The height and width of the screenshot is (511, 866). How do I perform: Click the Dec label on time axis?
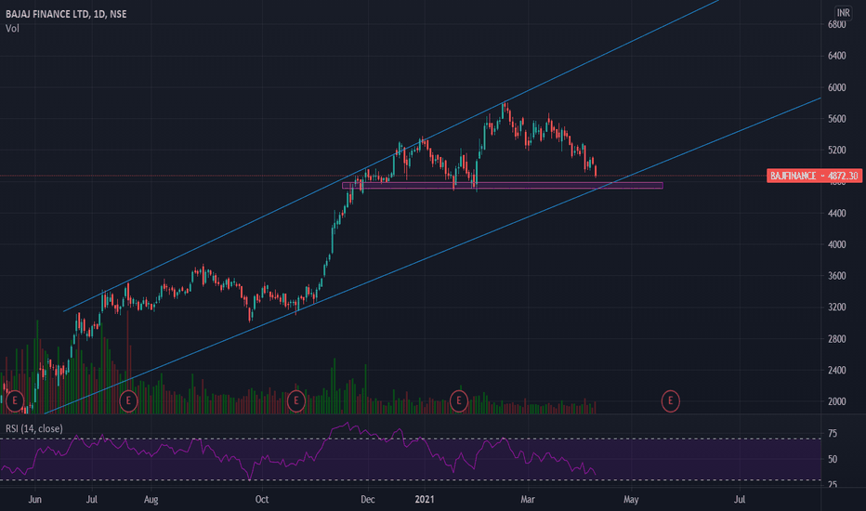click(367, 500)
